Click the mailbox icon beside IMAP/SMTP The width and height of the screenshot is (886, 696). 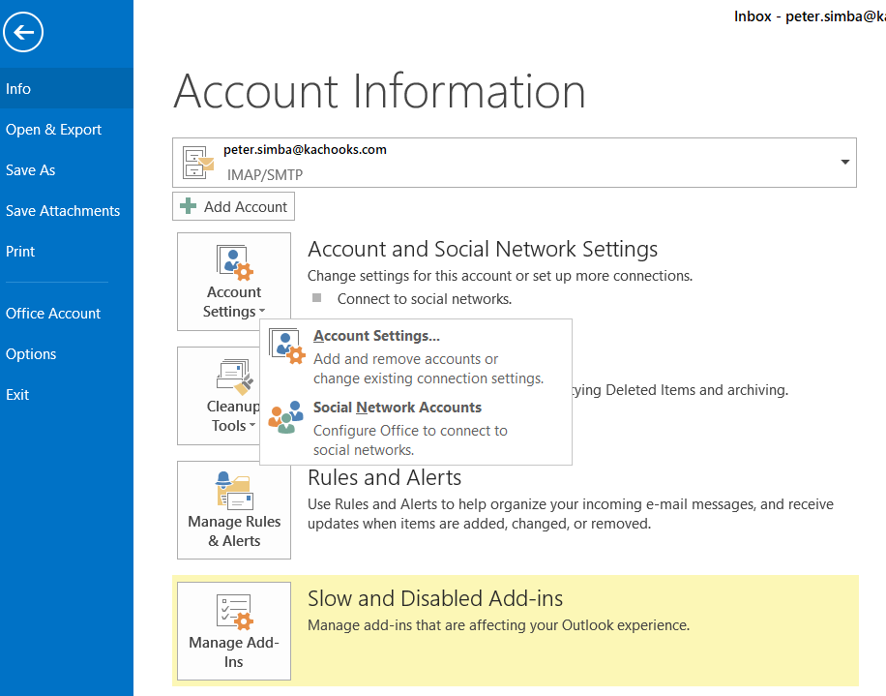point(197,163)
